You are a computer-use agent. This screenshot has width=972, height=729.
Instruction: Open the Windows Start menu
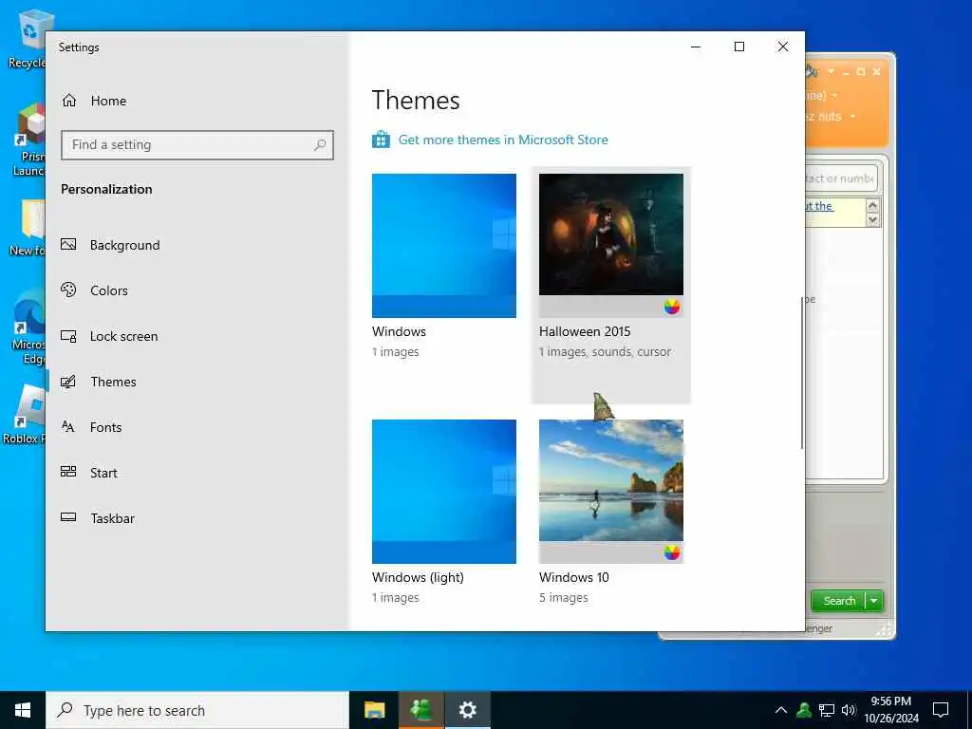pyautogui.click(x=23, y=710)
